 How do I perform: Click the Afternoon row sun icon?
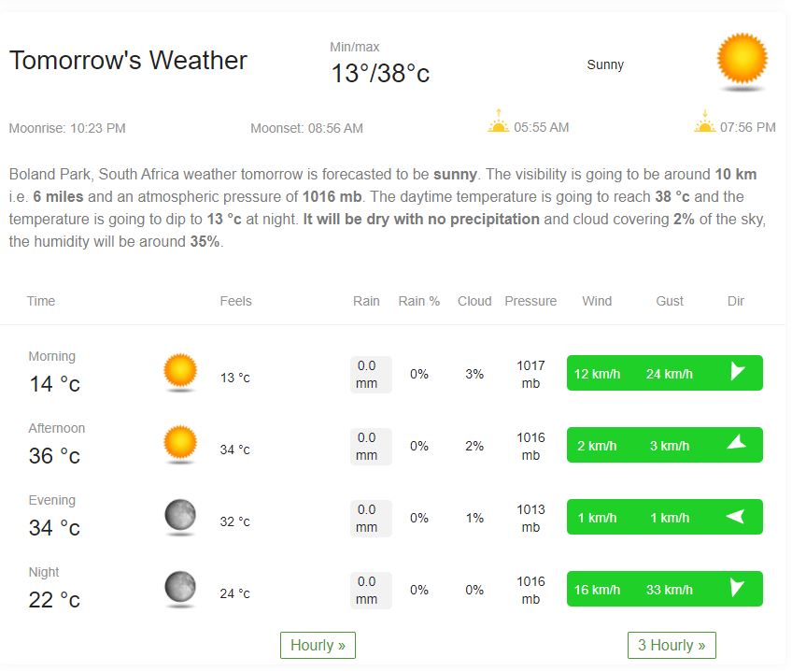click(180, 444)
